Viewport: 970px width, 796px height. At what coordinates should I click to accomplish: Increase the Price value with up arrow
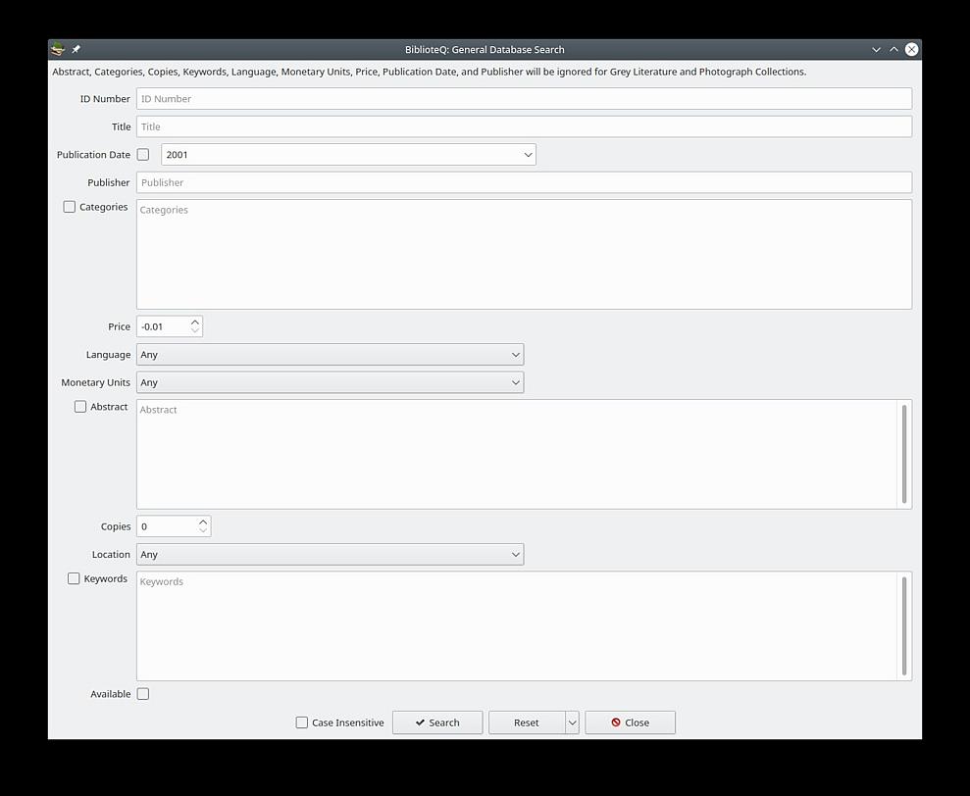click(x=195, y=322)
